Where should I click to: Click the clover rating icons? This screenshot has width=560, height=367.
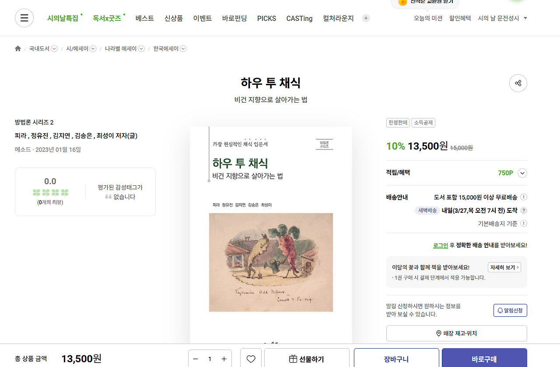click(50, 192)
